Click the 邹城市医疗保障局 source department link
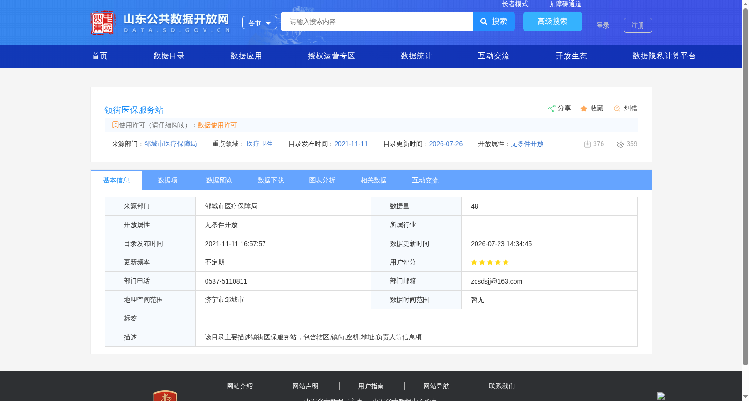Image resolution: width=749 pixels, height=401 pixels. pyautogui.click(x=170, y=144)
